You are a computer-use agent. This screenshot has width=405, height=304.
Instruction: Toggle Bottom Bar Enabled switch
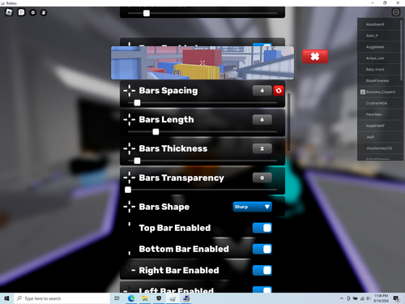262,249
